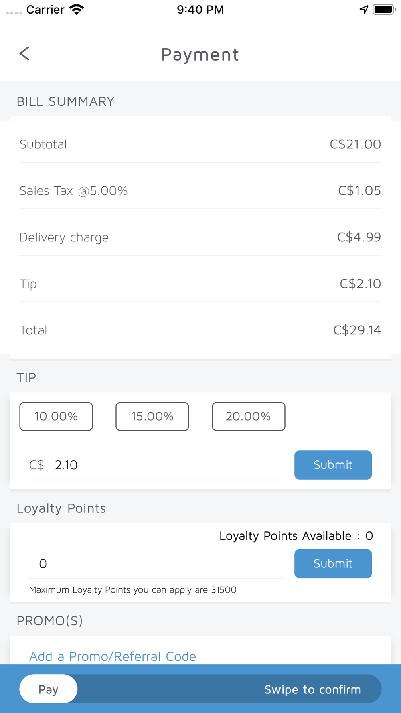
Task: Tap the Subtotal row
Action: click(200, 144)
